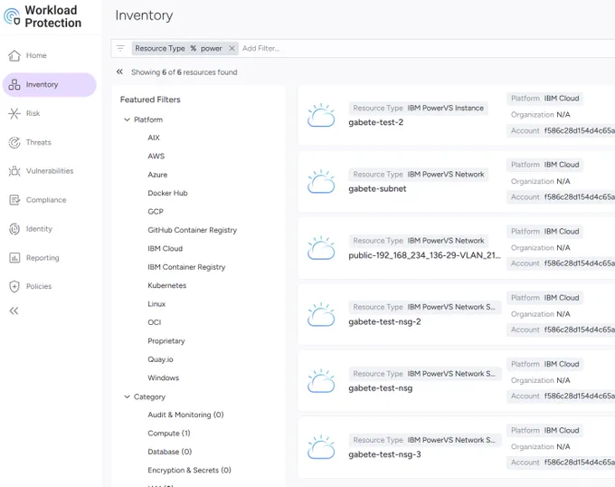
Task: Click the Identity fingerprint icon
Action: pos(14,229)
